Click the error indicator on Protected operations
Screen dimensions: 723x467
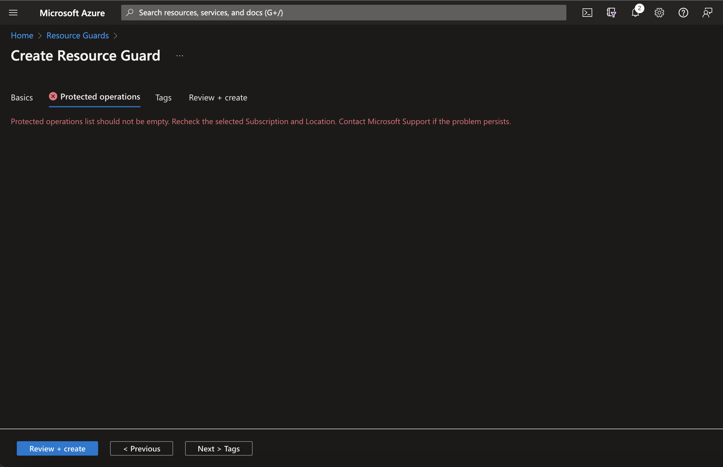tap(53, 96)
